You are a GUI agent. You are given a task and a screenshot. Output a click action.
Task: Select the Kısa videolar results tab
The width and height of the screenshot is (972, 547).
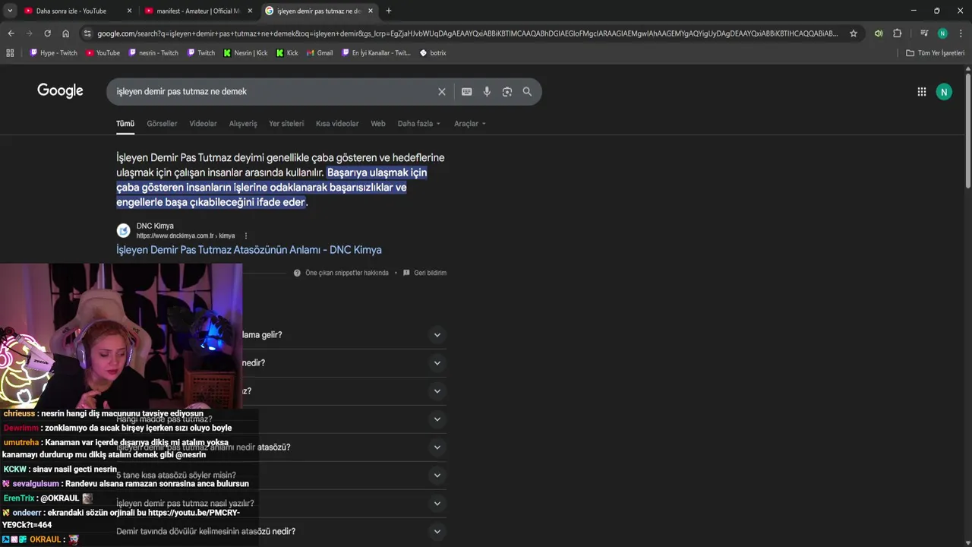tap(337, 124)
